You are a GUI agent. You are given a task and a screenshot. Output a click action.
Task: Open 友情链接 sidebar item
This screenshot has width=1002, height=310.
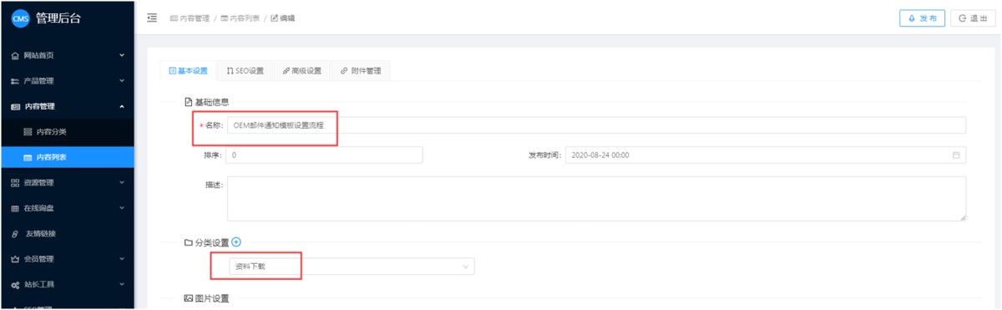tap(67, 233)
